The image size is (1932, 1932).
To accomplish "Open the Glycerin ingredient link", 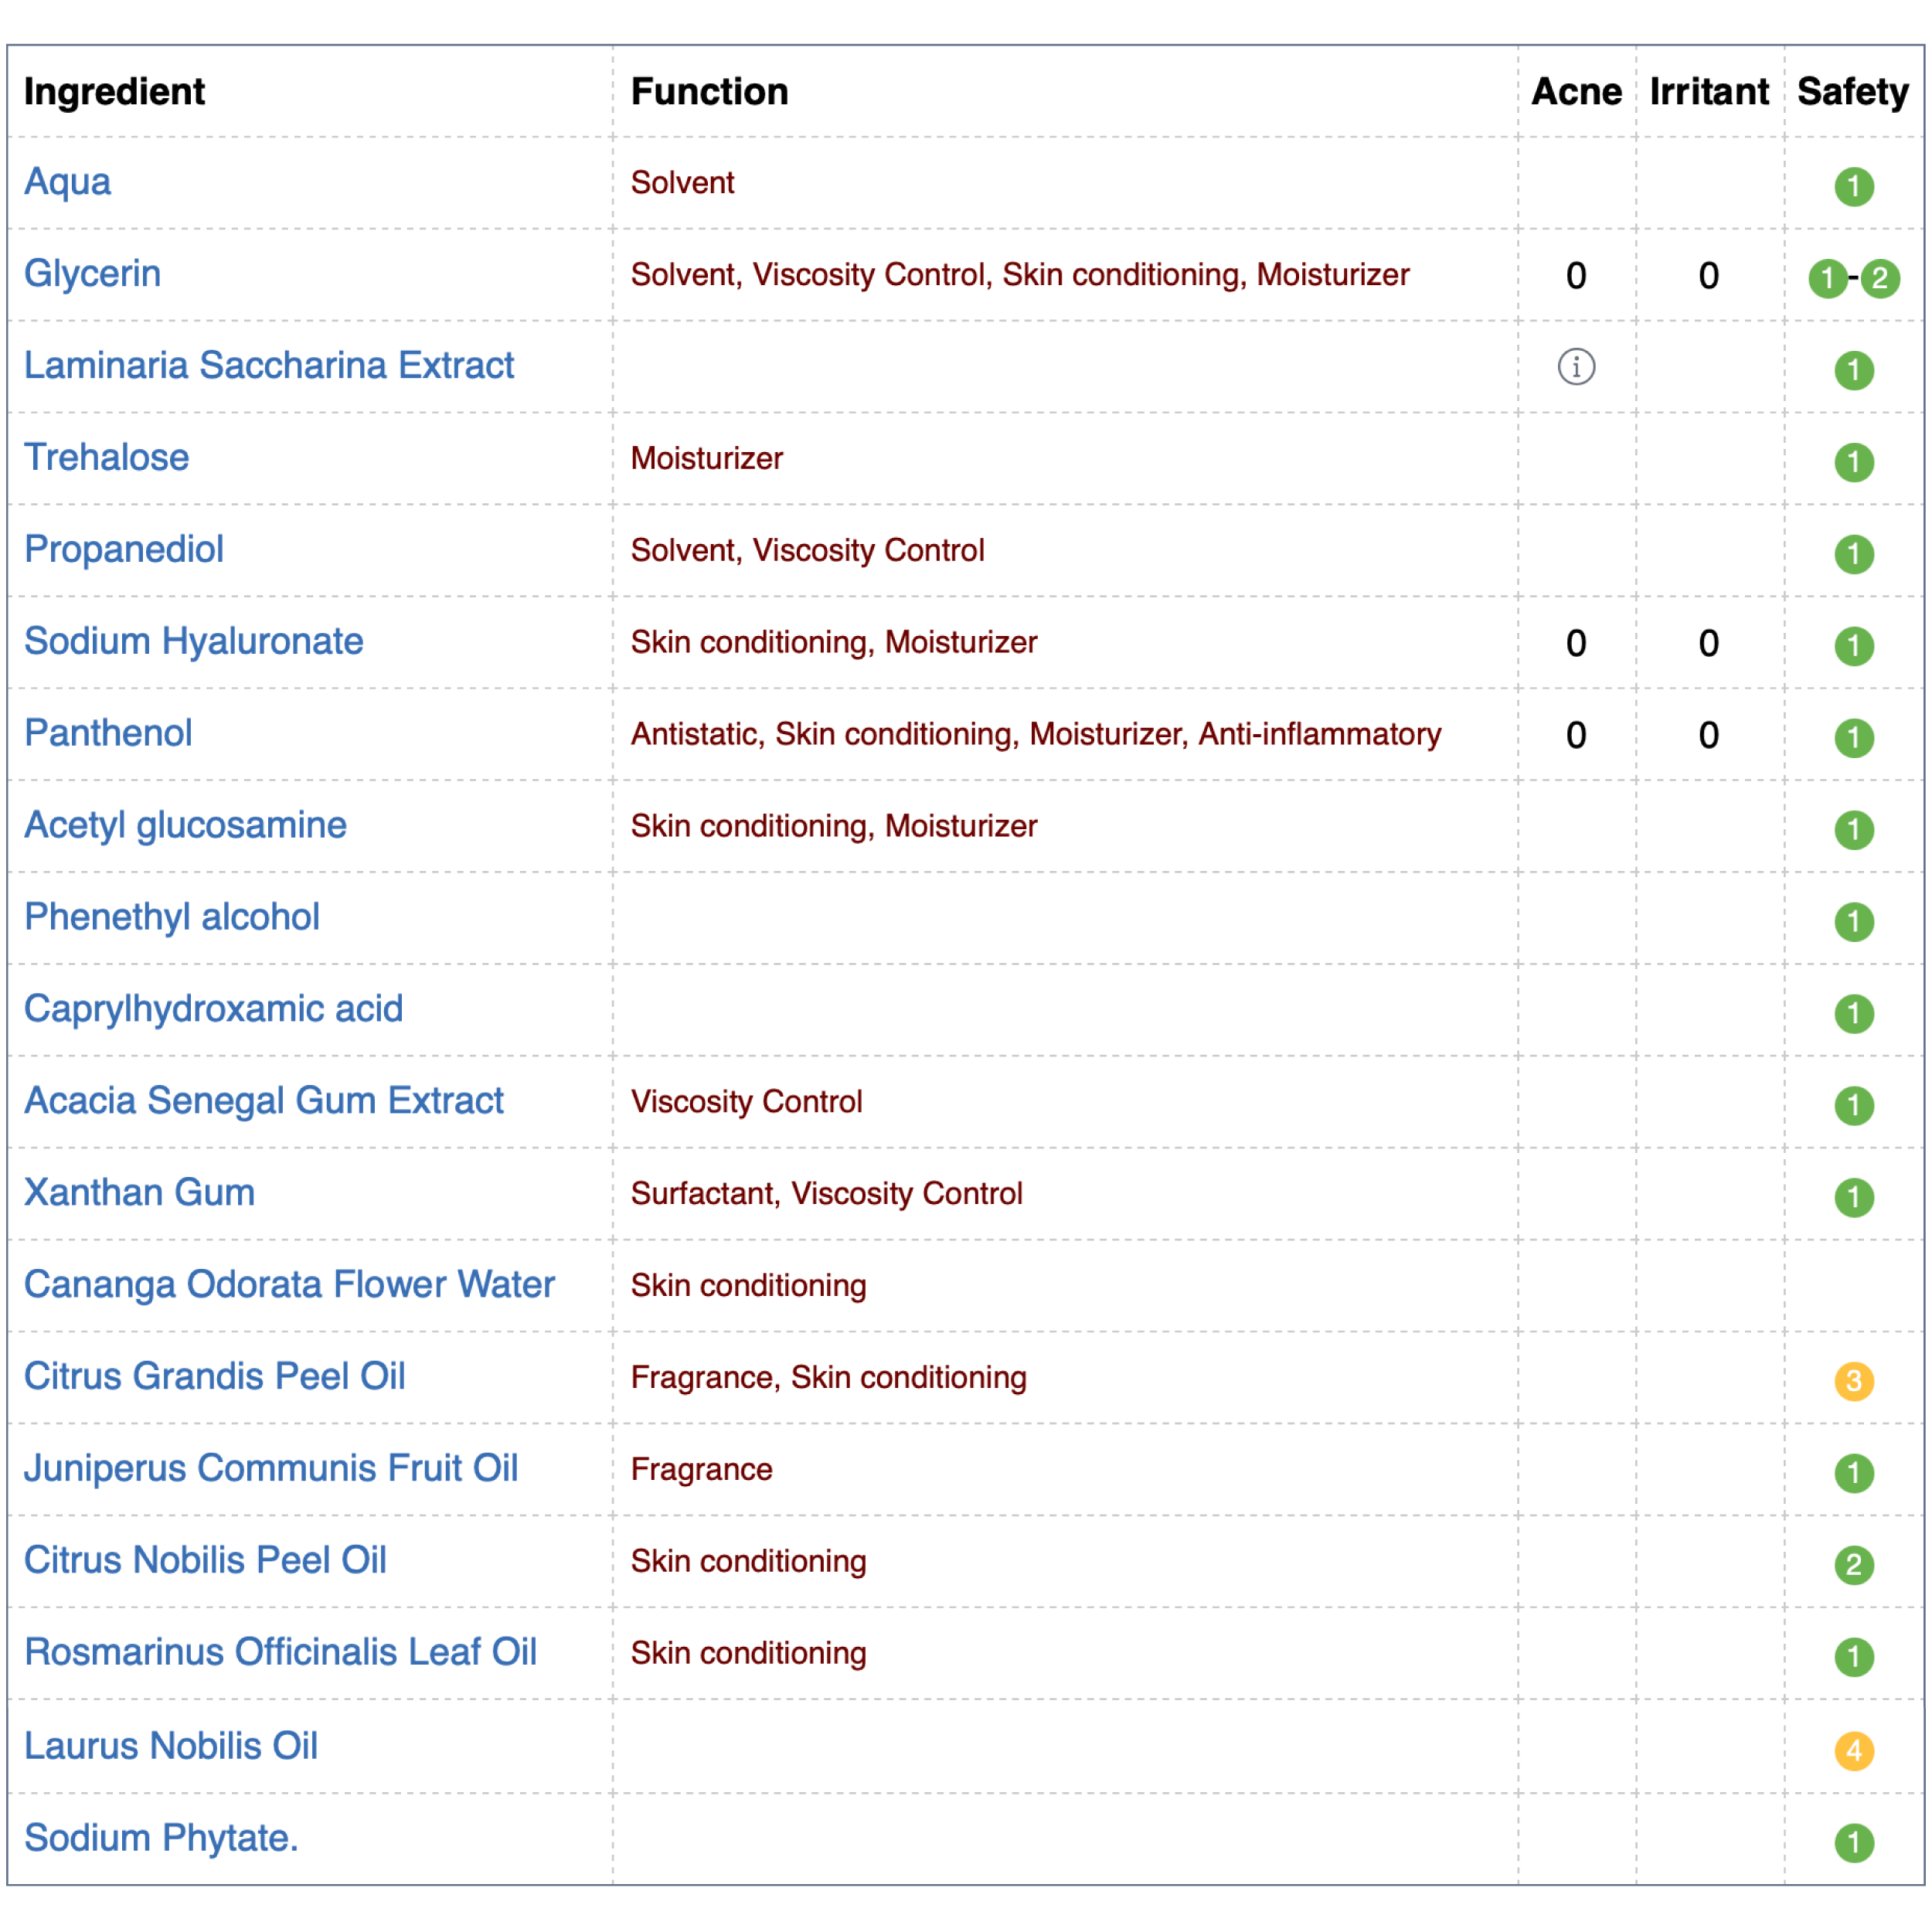I will point(92,274).
